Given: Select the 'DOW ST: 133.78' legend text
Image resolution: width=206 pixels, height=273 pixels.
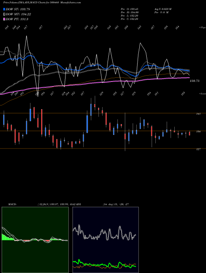Looking at the screenshot, I should pos(18,9).
